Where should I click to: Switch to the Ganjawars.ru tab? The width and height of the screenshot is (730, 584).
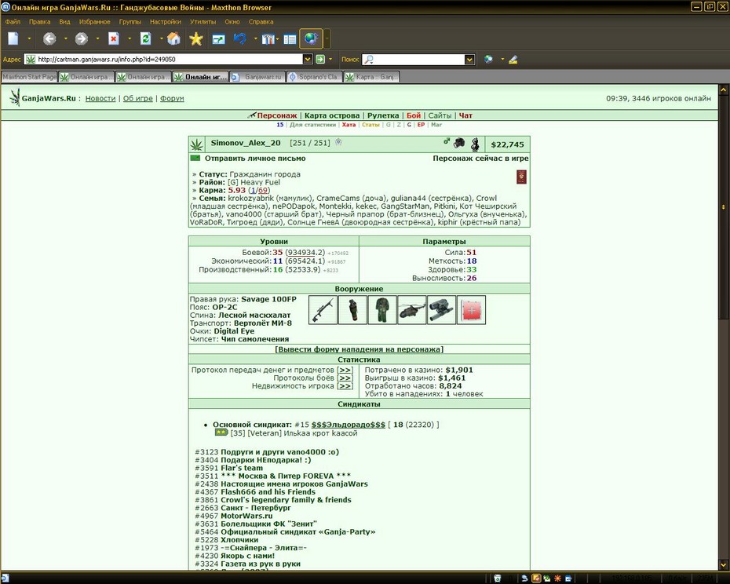[x=257, y=77]
